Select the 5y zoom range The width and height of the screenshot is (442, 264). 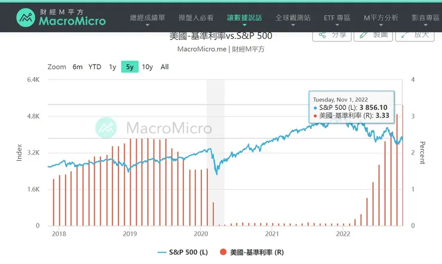pyautogui.click(x=129, y=67)
